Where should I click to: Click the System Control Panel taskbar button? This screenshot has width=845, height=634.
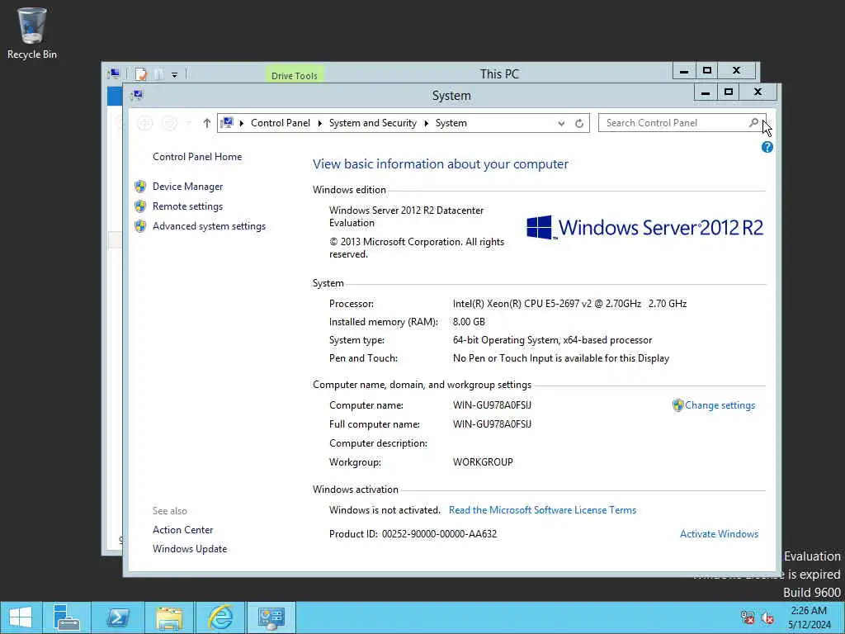[271, 617]
